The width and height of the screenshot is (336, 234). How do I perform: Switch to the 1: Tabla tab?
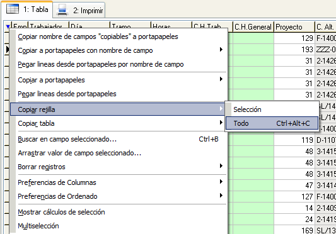click(27, 9)
